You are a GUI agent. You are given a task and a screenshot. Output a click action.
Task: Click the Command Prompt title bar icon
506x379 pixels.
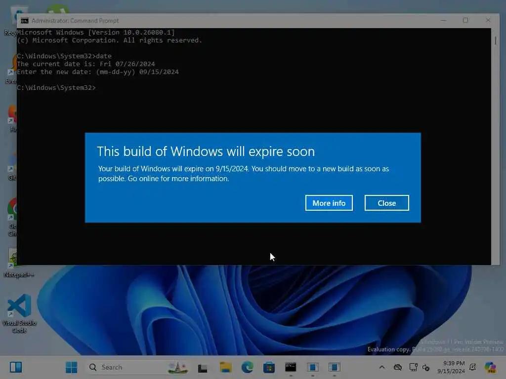(25, 21)
